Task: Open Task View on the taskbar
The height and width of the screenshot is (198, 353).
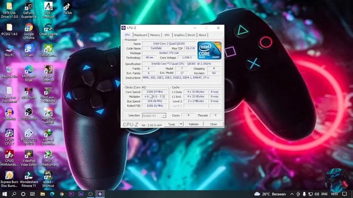Action: pos(33,194)
